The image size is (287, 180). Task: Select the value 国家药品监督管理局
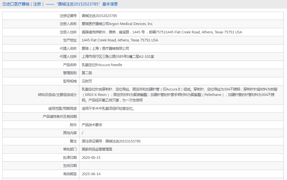click(97, 149)
